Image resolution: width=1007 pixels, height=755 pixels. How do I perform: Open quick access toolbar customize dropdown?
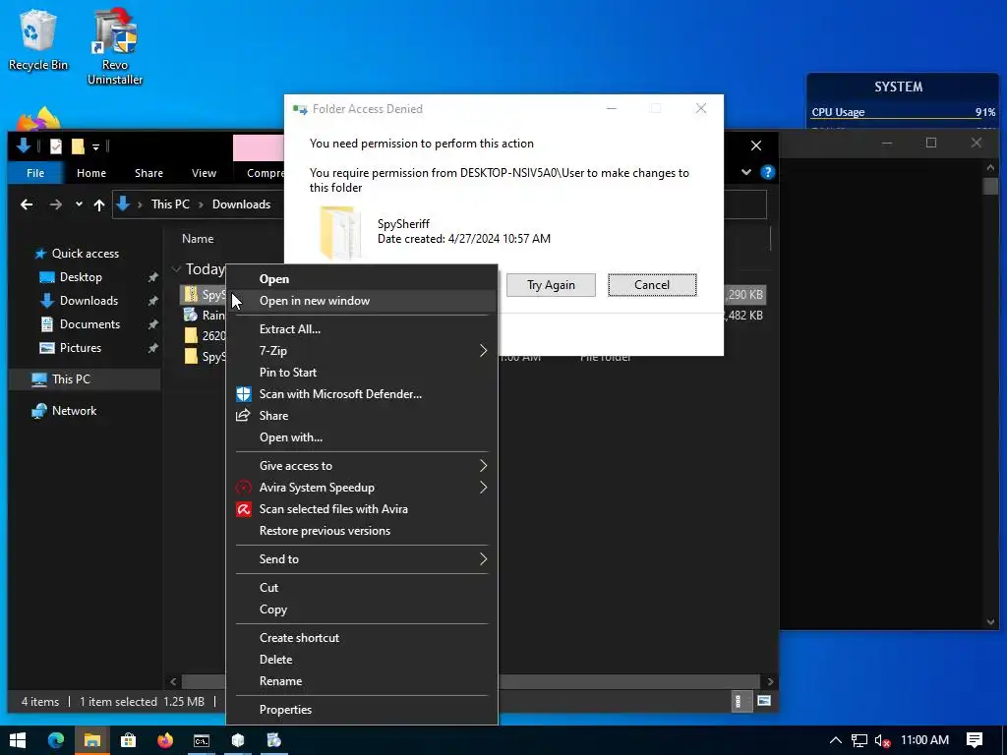(95, 147)
